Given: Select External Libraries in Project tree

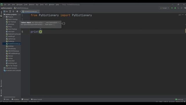Looking at the screenshot, I should pyautogui.click(x=11, y=68).
